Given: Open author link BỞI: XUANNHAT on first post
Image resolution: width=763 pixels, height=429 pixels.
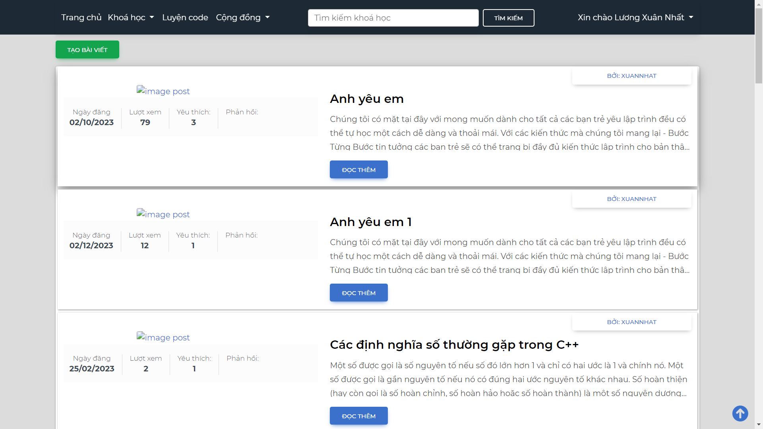Looking at the screenshot, I should click(631, 75).
